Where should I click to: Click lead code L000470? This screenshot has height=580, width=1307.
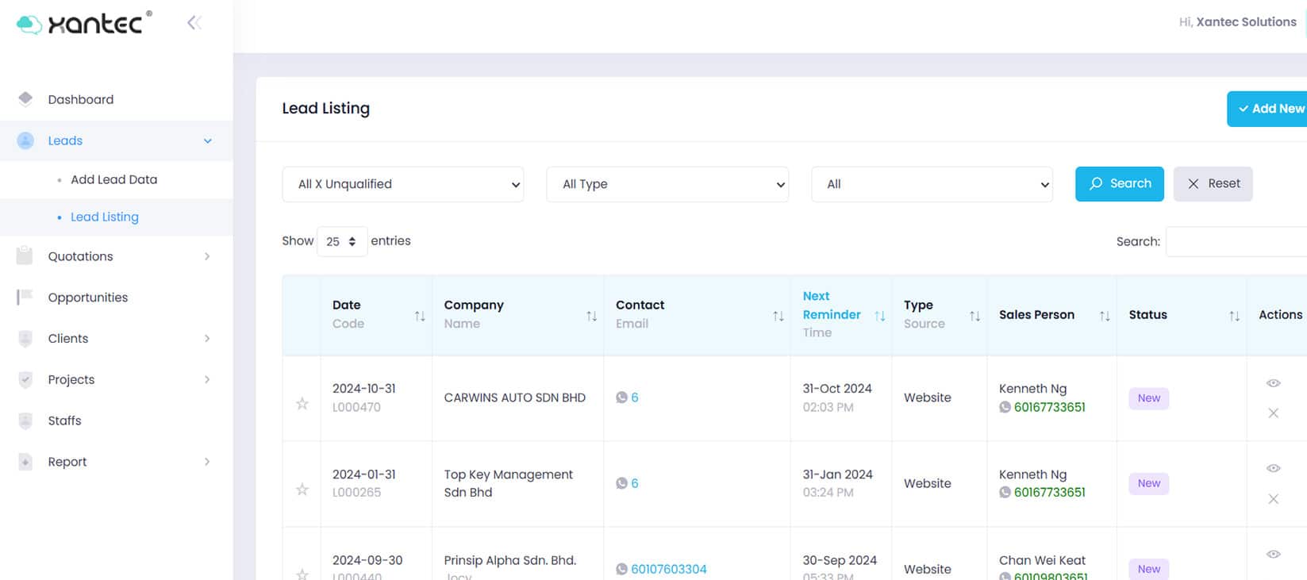coord(356,407)
